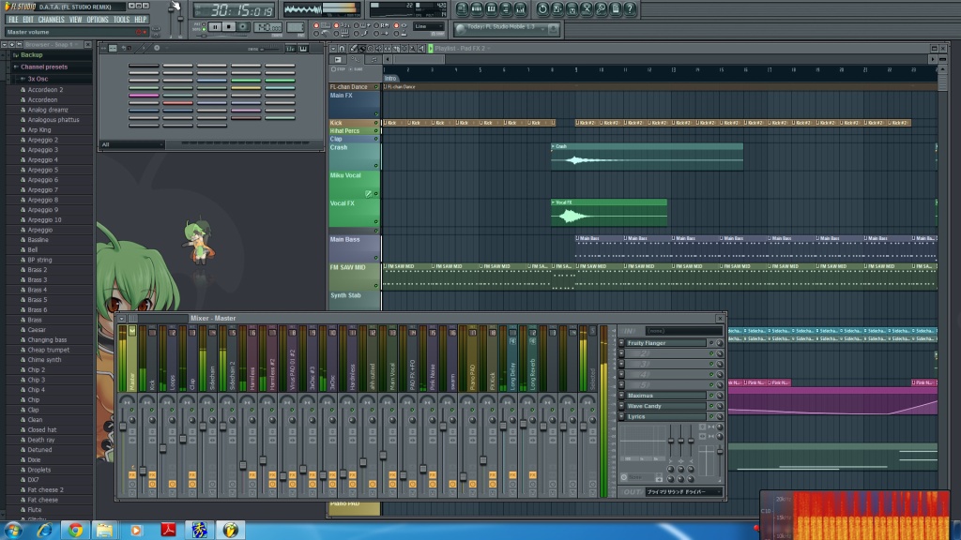Click the one-click audio recording icon

pyautogui.click(x=602, y=9)
